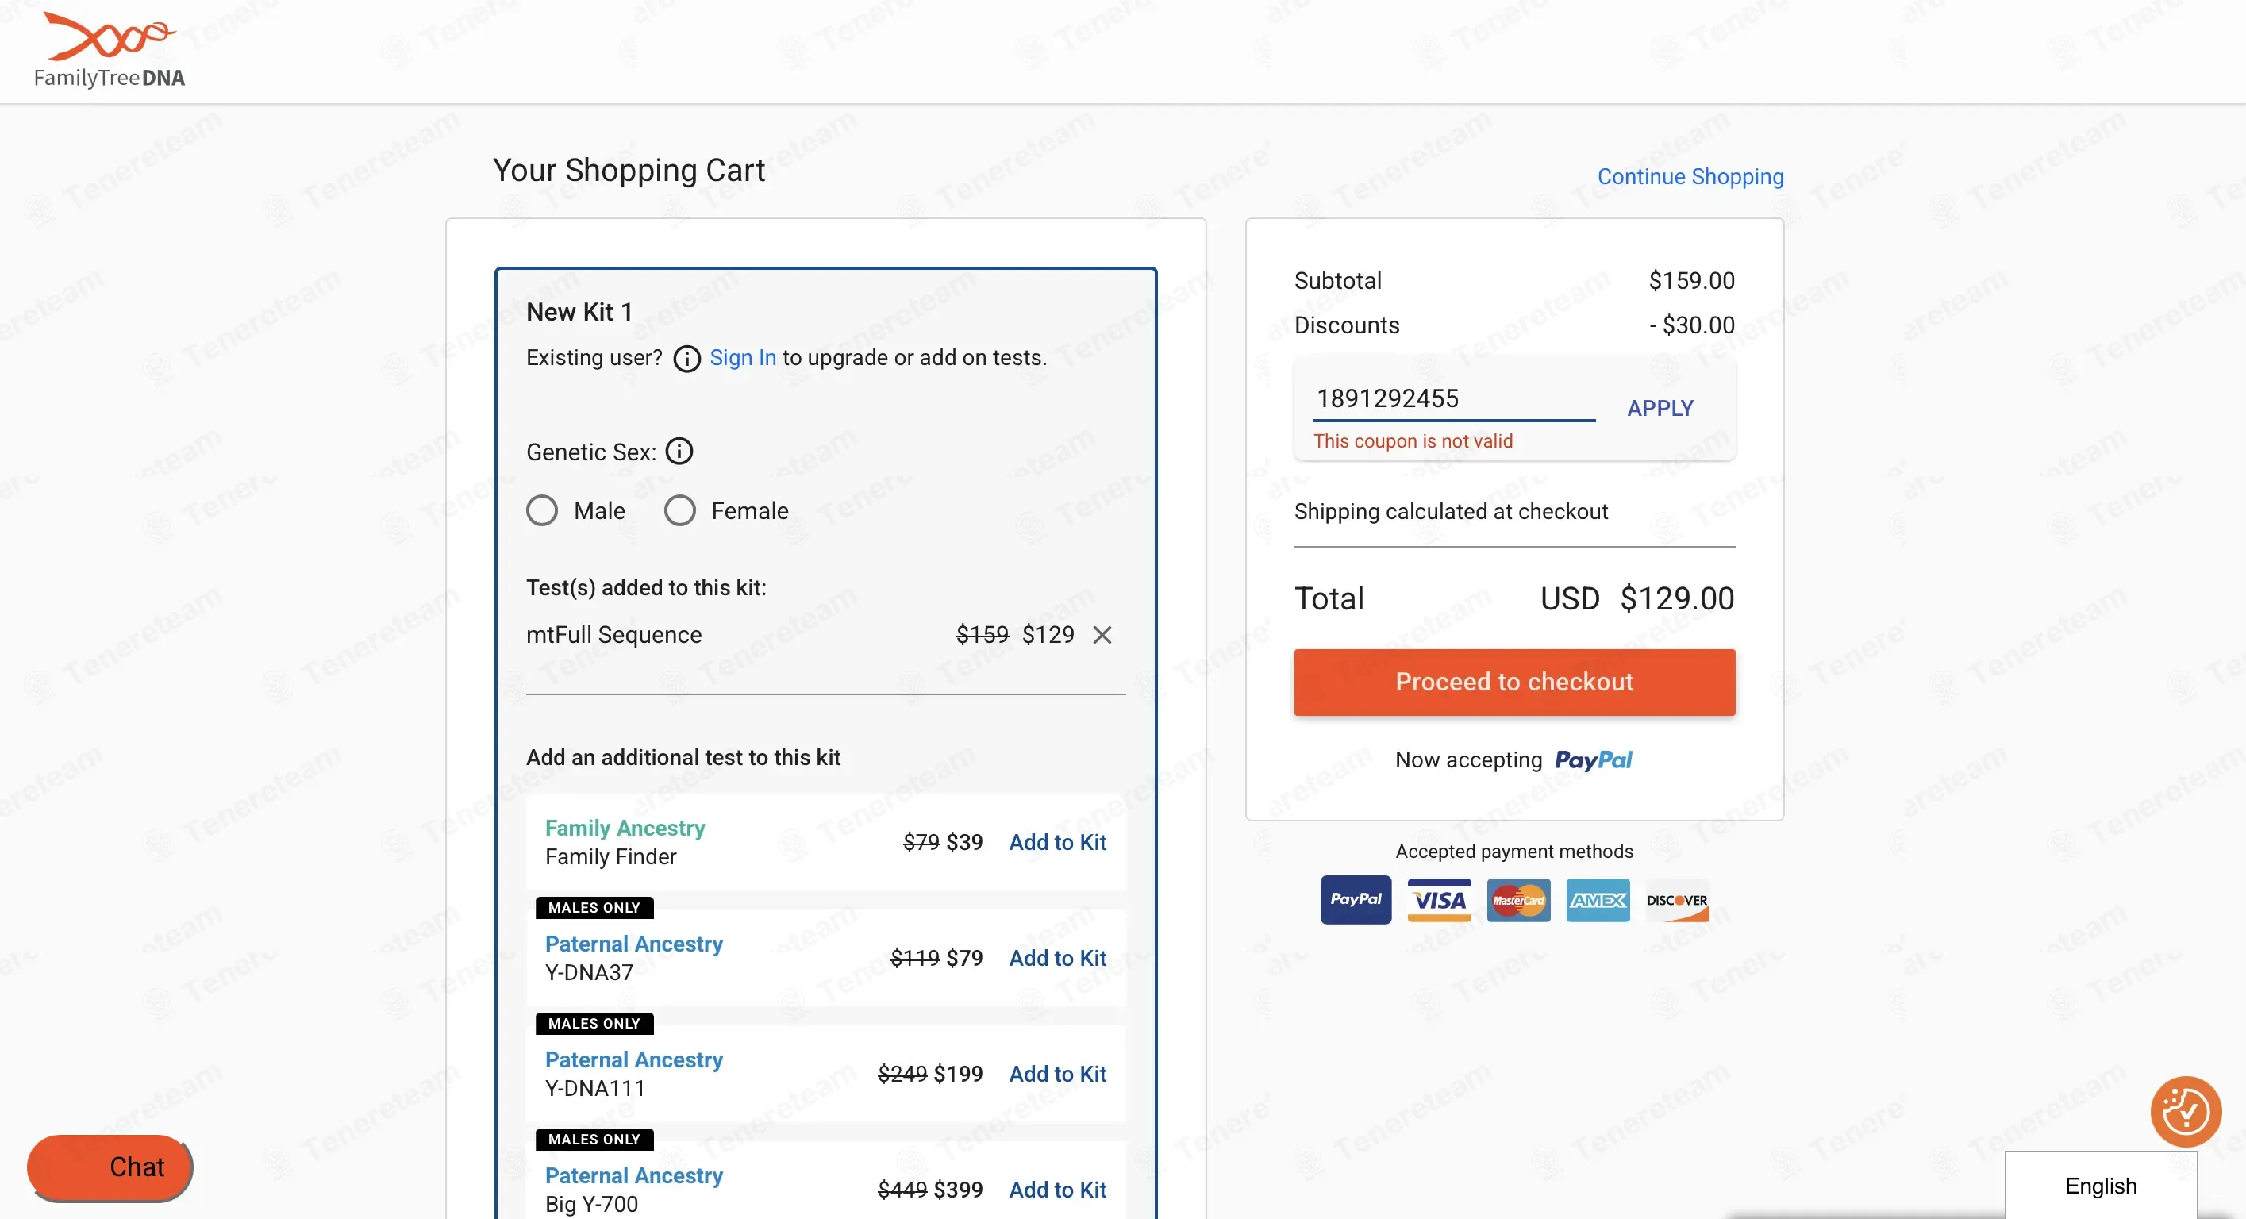Apply the coupon code

[1660, 408]
